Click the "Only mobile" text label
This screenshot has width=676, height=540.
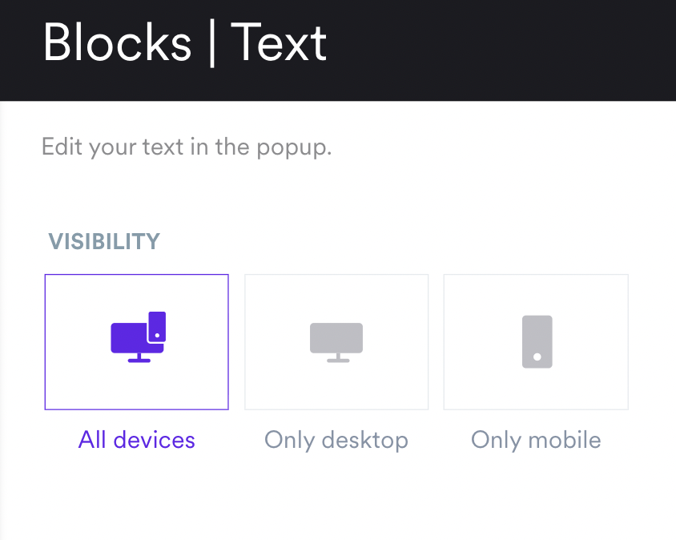(536, 440)
